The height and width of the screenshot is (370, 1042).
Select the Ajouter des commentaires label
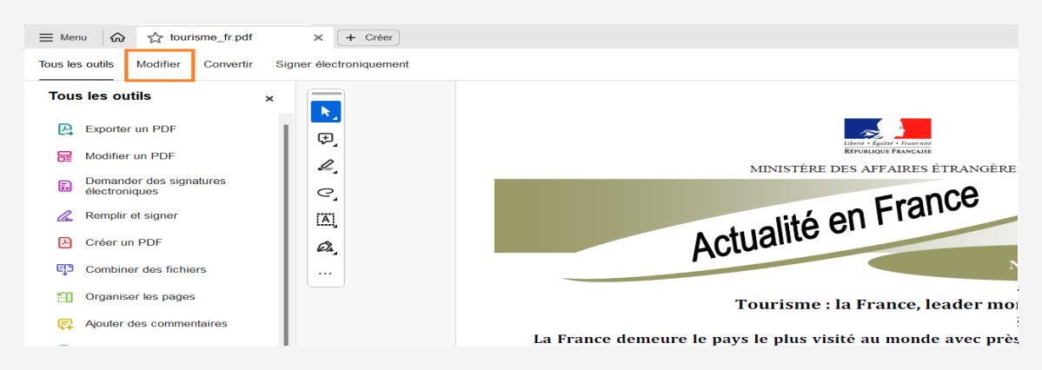pos(156,323)
